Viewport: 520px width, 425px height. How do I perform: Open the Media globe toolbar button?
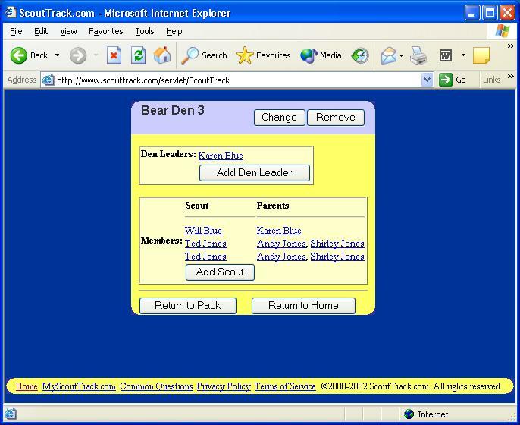click(x=321, y=55)
